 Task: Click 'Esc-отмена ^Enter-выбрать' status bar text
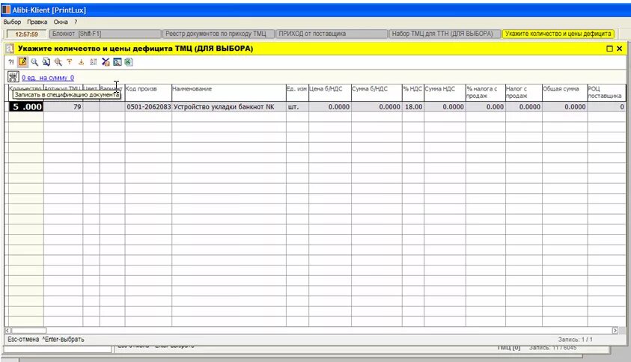point(46,340)
